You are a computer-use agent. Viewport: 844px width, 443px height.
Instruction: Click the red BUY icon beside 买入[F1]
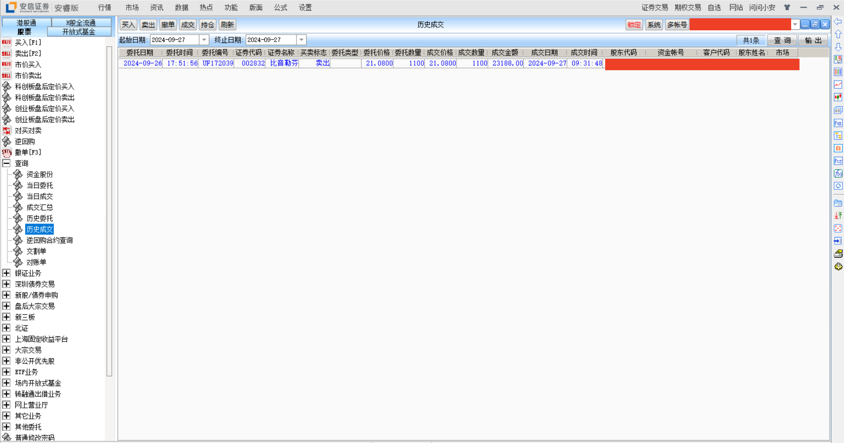(x=7, y=43)
